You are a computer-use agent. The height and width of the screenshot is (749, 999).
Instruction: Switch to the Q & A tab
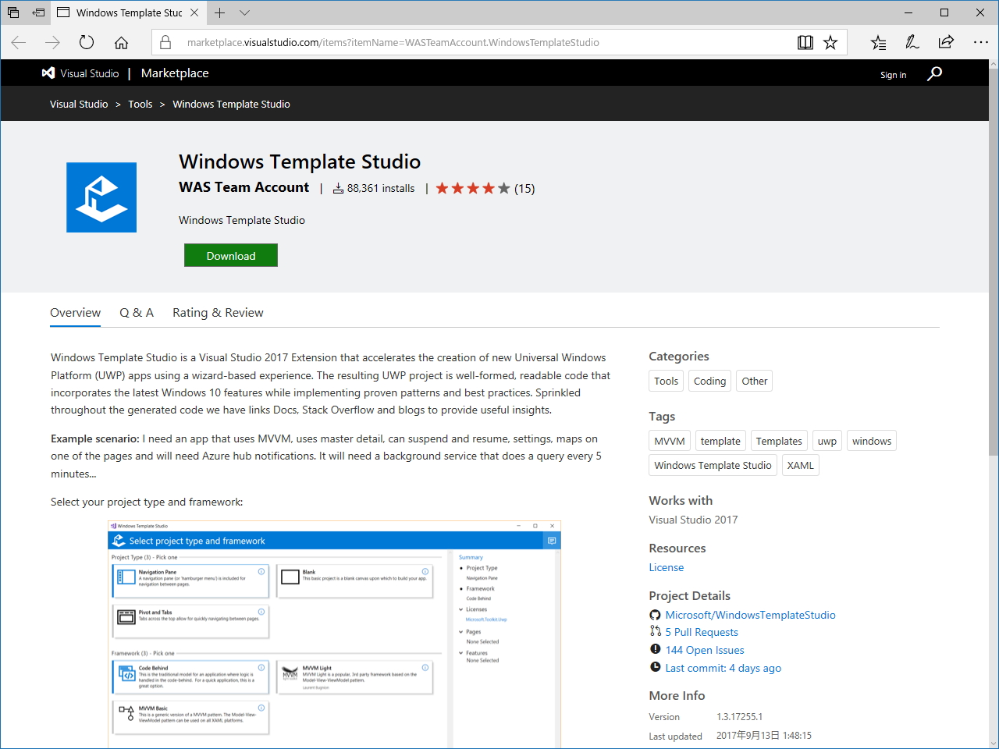coord(137,312)
